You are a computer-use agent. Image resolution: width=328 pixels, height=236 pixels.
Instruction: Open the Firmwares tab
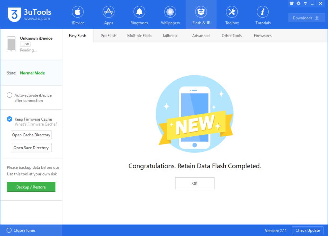point(263,36)
